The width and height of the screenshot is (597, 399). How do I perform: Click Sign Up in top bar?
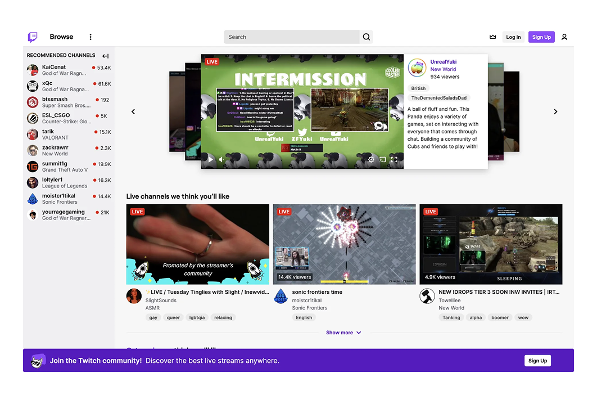coord(541,37)
